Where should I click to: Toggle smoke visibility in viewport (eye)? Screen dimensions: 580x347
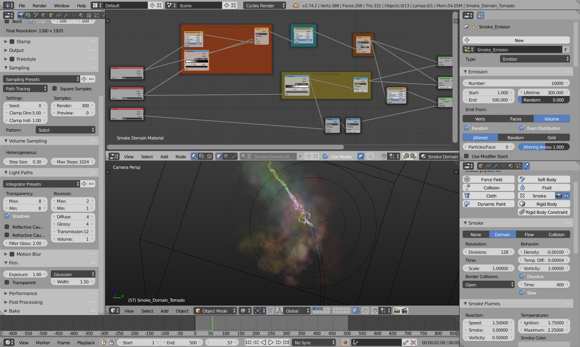point(566,196)
